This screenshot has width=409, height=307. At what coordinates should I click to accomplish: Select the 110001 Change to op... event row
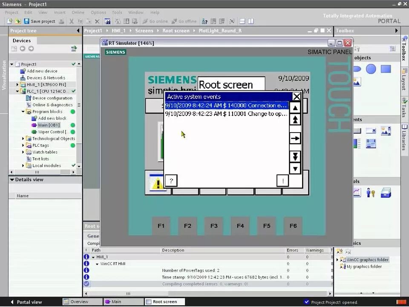pyautogui.click(x=227, y=114)
